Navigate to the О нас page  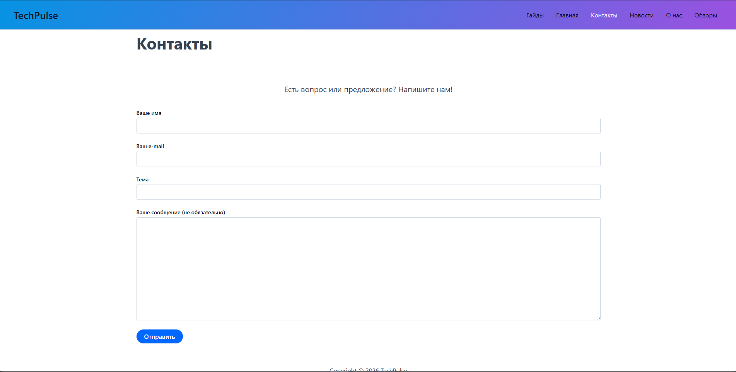point(674,15)
